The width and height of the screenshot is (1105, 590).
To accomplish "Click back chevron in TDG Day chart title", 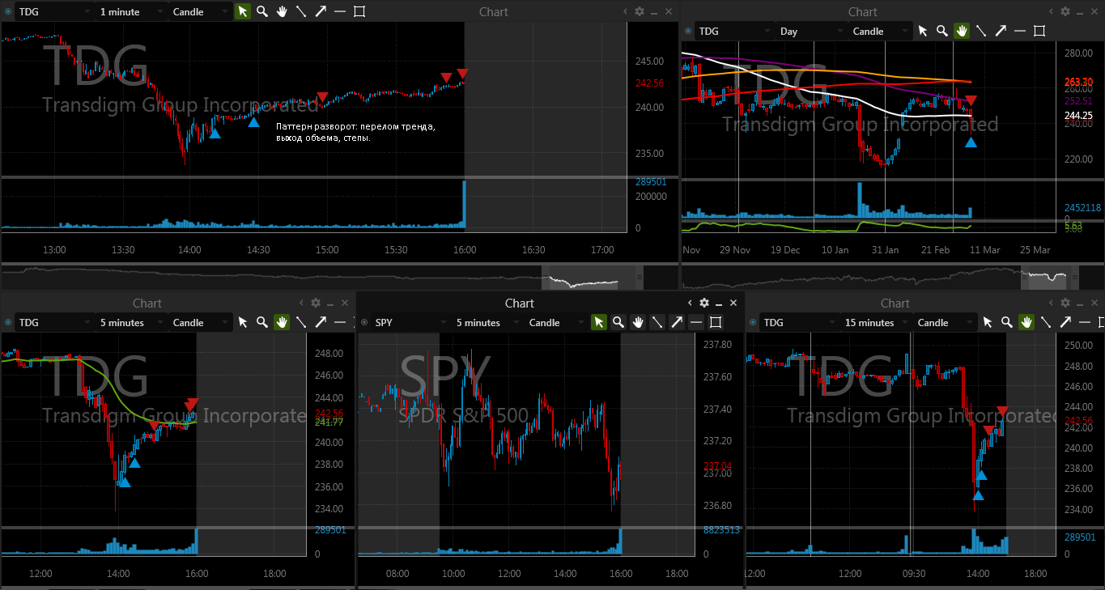I will point(1051,11).
